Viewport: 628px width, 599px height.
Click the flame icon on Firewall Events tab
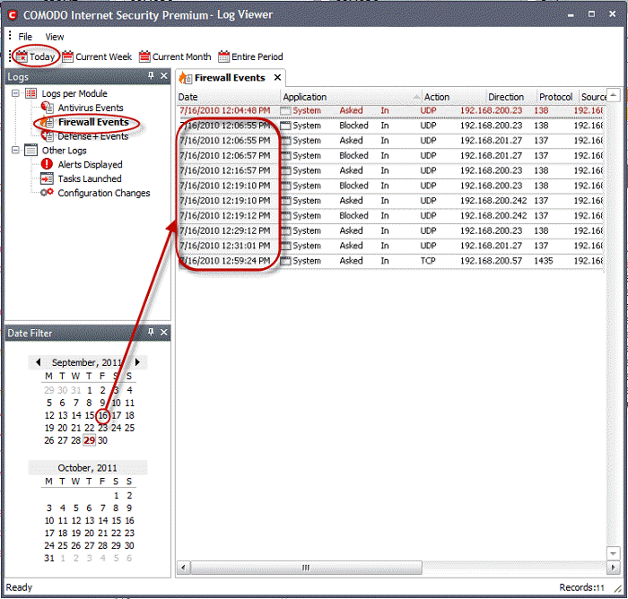point(185,78)
